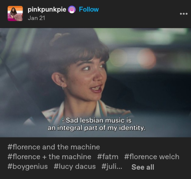View posts tagged #boygenius
191x179 pixels.
pyautogui.click(x=28, y=166)
